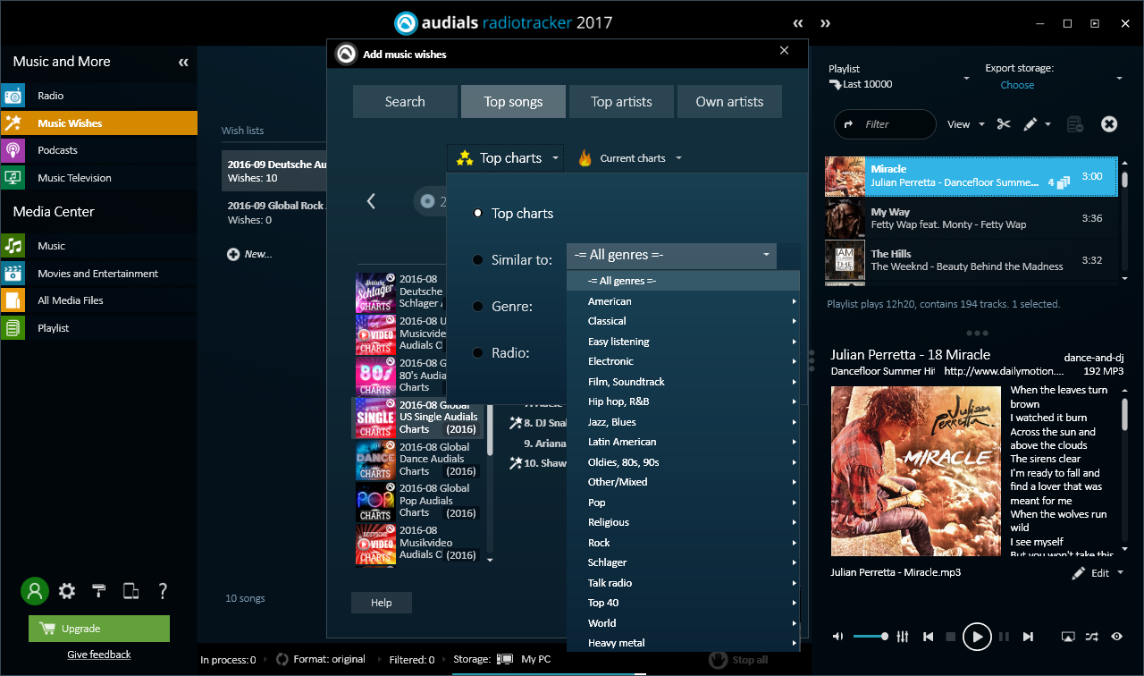Toggle shuffle playback
Image resolution: width=1144 pixels, height=676 pixels.
click(1092, 637)
